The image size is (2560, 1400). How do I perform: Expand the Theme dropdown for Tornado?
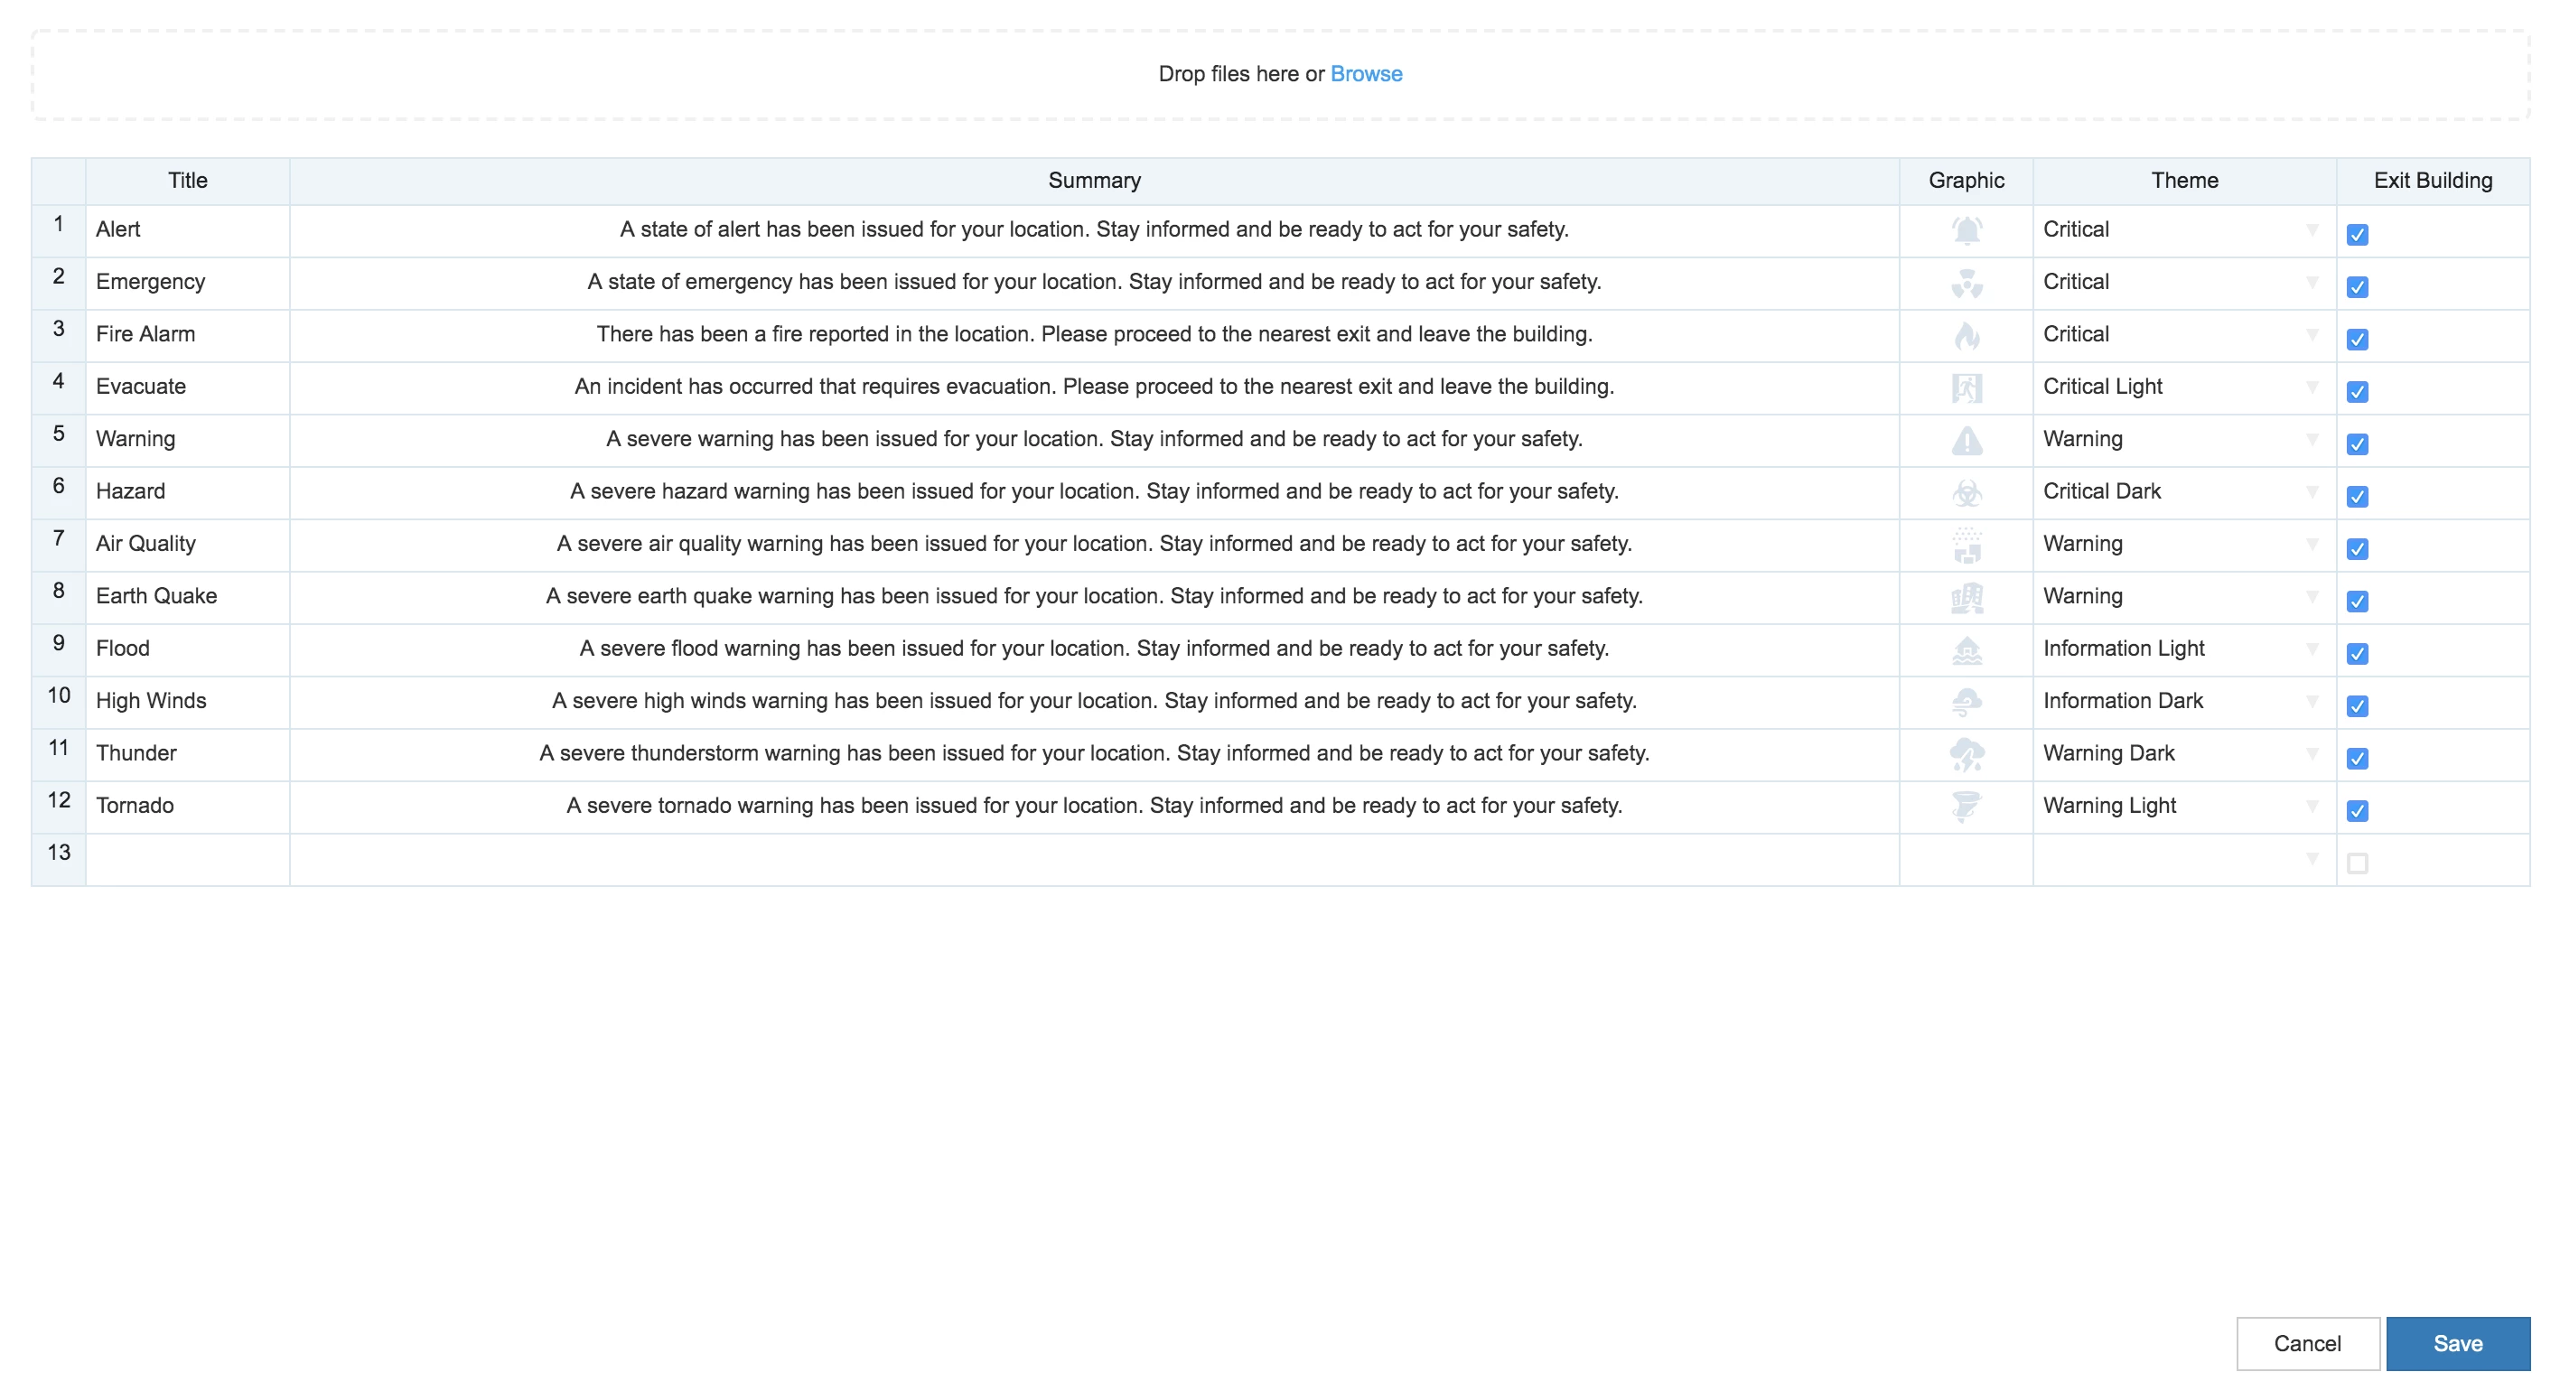point(2312,806)
